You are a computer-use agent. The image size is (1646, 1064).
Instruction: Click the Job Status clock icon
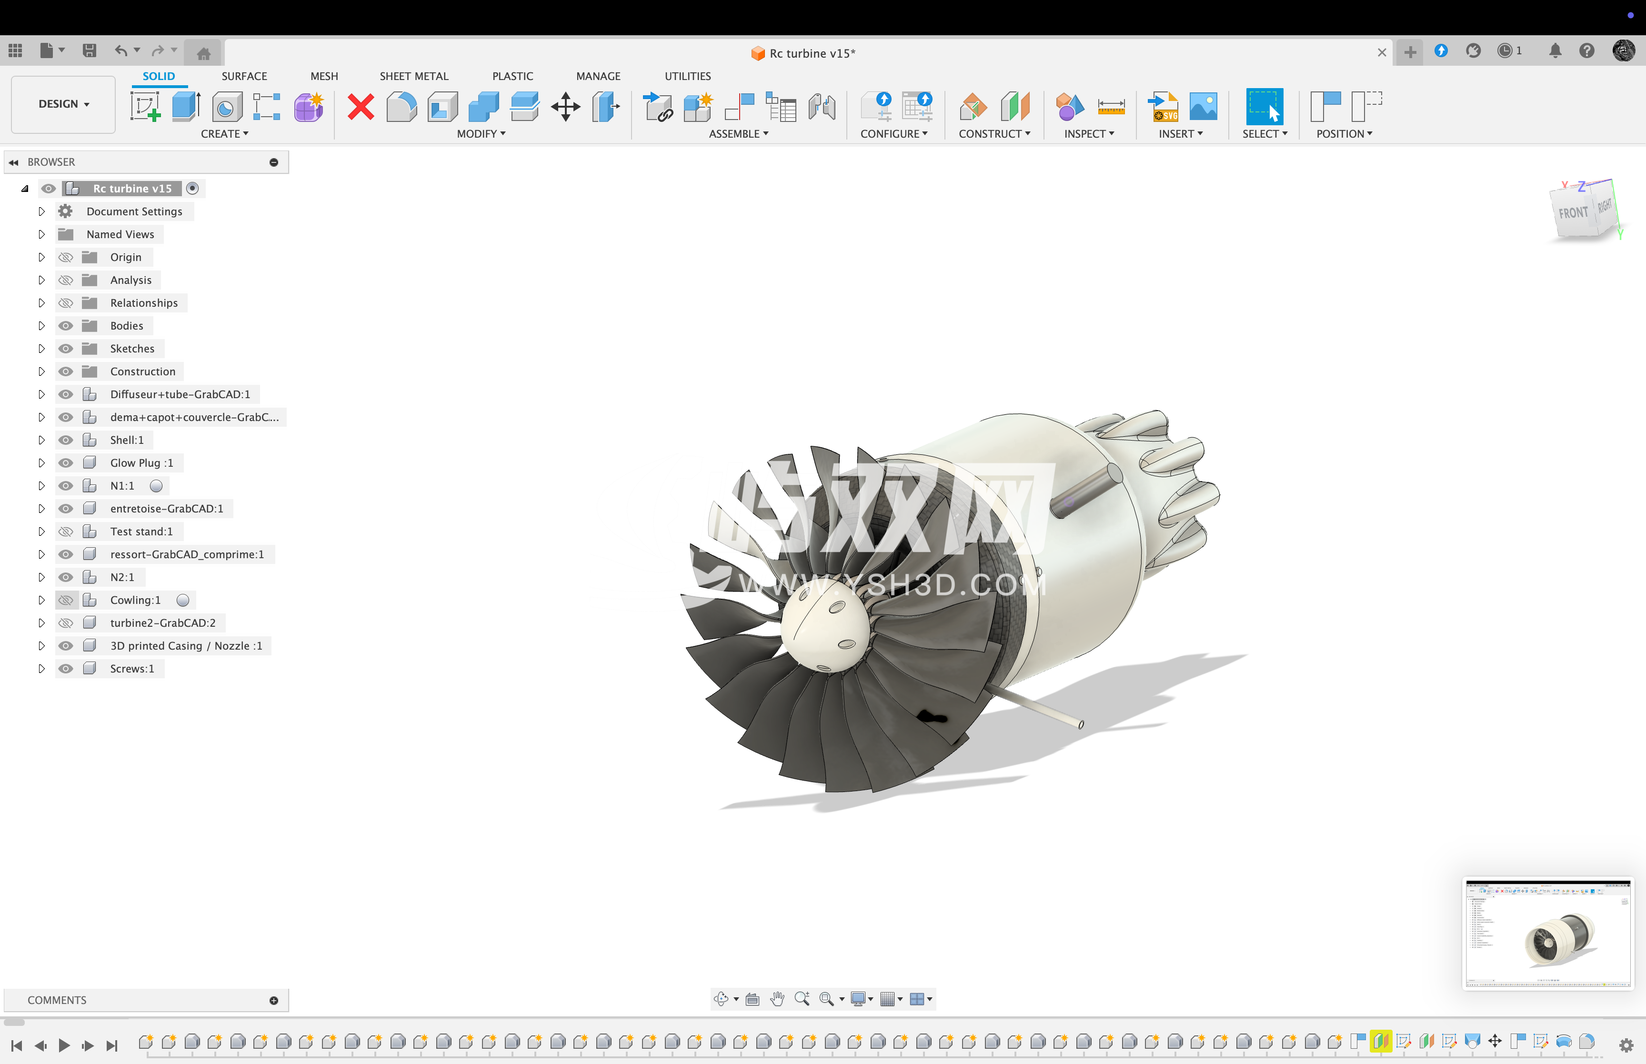click(x=1505, y=50)
